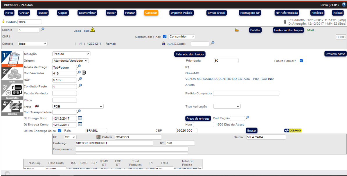
Task: Click the Gravar button
Action: (24, 13)
